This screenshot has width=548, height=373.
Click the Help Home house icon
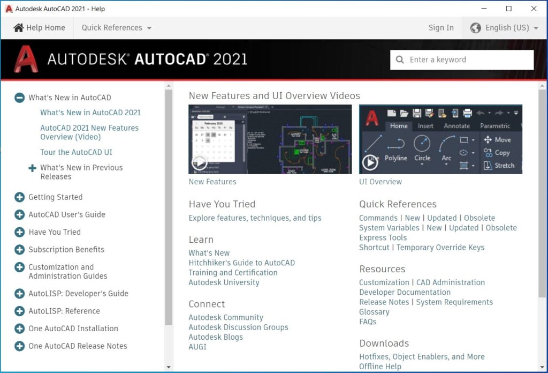[19, 28]
